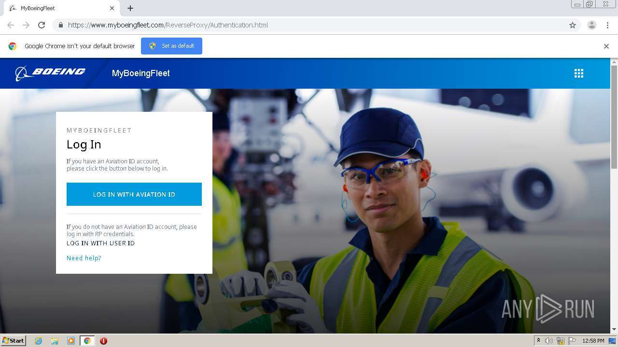Click the page vertical scrollbar thumb

614,117
